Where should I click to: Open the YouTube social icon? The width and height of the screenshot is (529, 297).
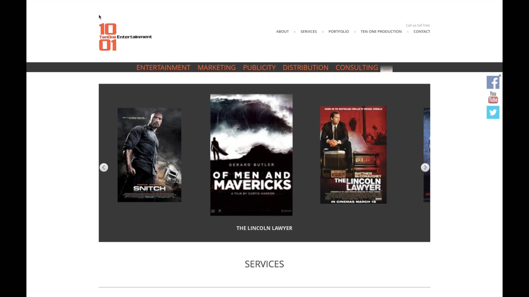coord(493,97)
